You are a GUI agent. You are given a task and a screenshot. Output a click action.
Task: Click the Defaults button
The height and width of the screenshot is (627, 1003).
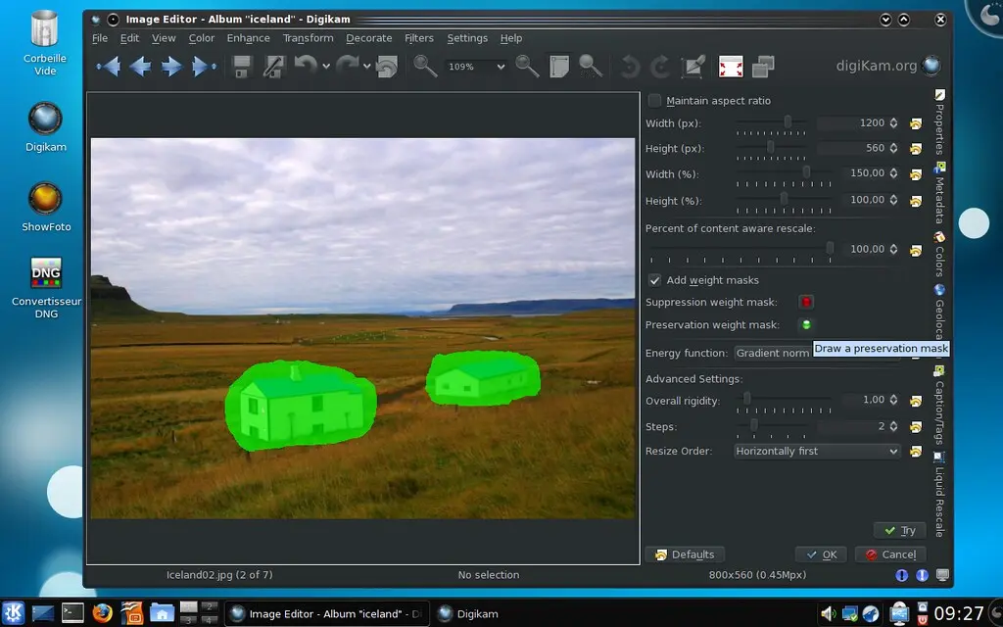point(685,555)
